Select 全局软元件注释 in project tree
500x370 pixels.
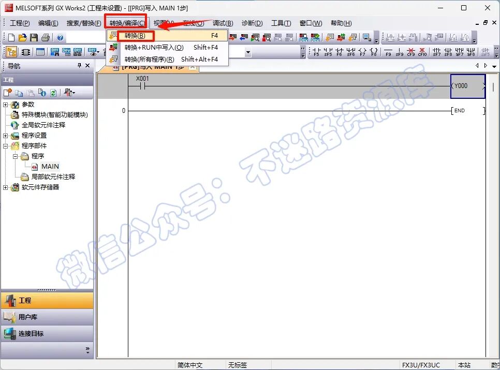pos(43,125)
